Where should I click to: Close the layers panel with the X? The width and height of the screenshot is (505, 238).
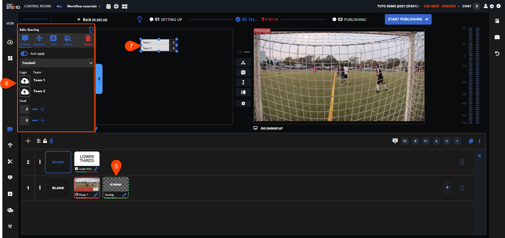pyautogui.click(x=479, y=156)
